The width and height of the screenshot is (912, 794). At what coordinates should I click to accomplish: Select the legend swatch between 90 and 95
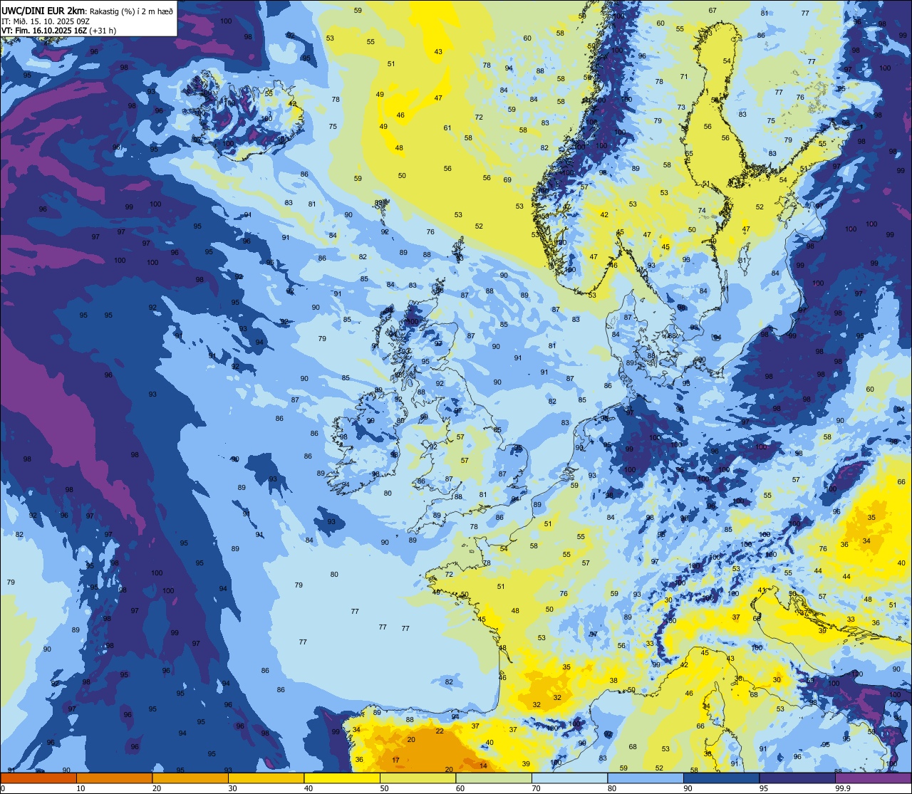[x=721, y=778]
